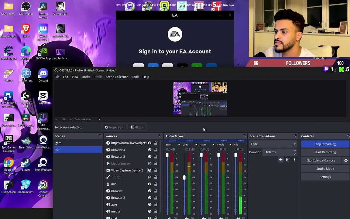This screenshot has width=350, height=219.
Task: Enable Studio Mode
Action: 325,169
